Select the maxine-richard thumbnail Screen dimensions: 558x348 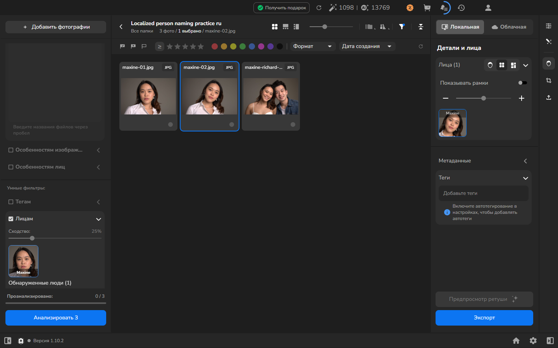(271, 96)
